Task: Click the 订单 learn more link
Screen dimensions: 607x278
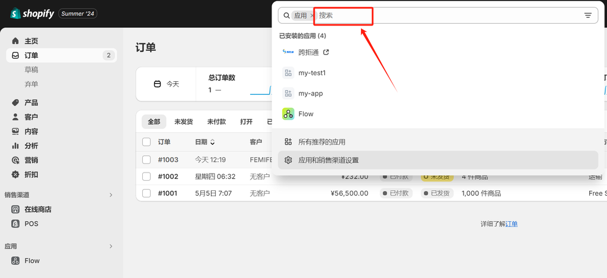Action: click(x=512, y=224)
